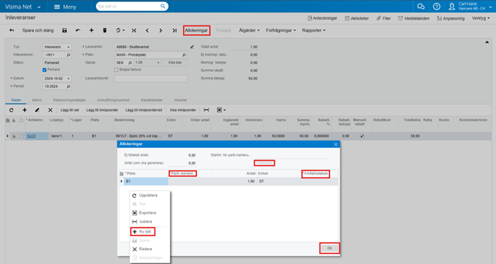496x264 pixels.
Task: Open Anteckningar in the top right
Action: click(x=322, y=18)
